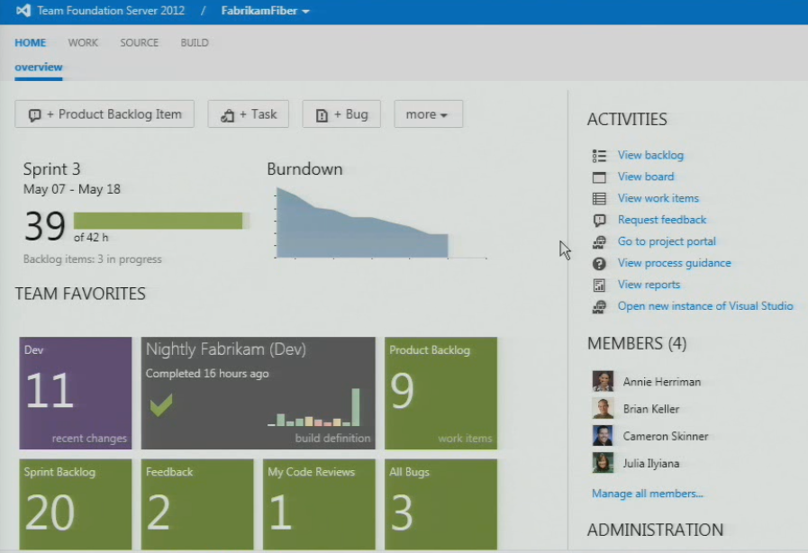The width and height of the screenshot is (808, 553).
Task: Click the View board icon
Action: [x=599, y=177]
